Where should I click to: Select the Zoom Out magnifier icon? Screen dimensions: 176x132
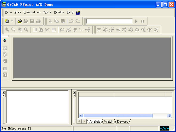pyautogui.click(x=13, y=29)
